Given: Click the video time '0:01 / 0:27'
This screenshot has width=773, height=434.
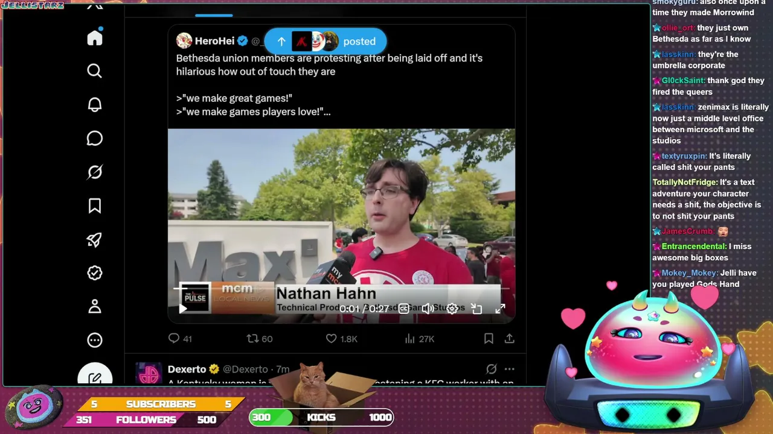Looking at the screenshot, I should (364, 309).
